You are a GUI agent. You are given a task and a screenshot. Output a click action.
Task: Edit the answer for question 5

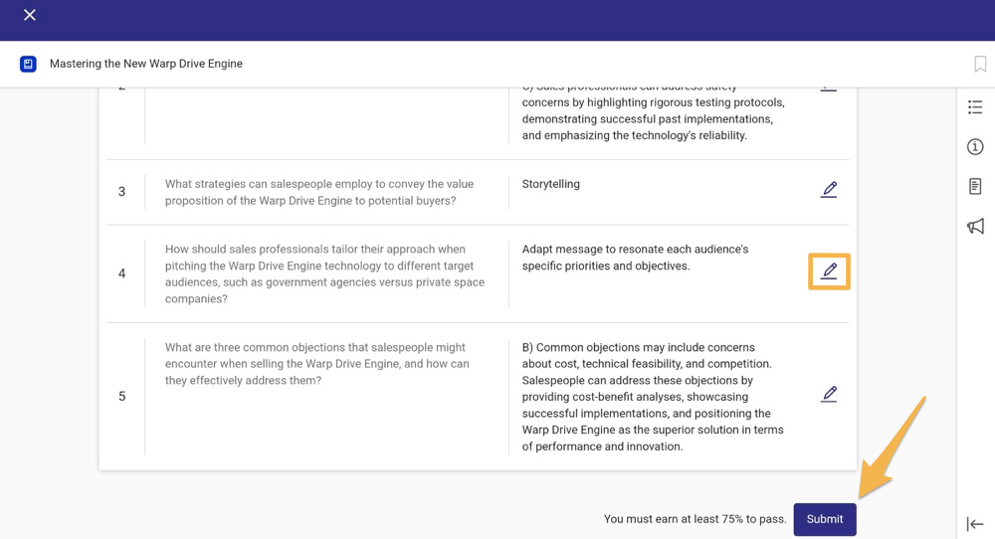829,394
